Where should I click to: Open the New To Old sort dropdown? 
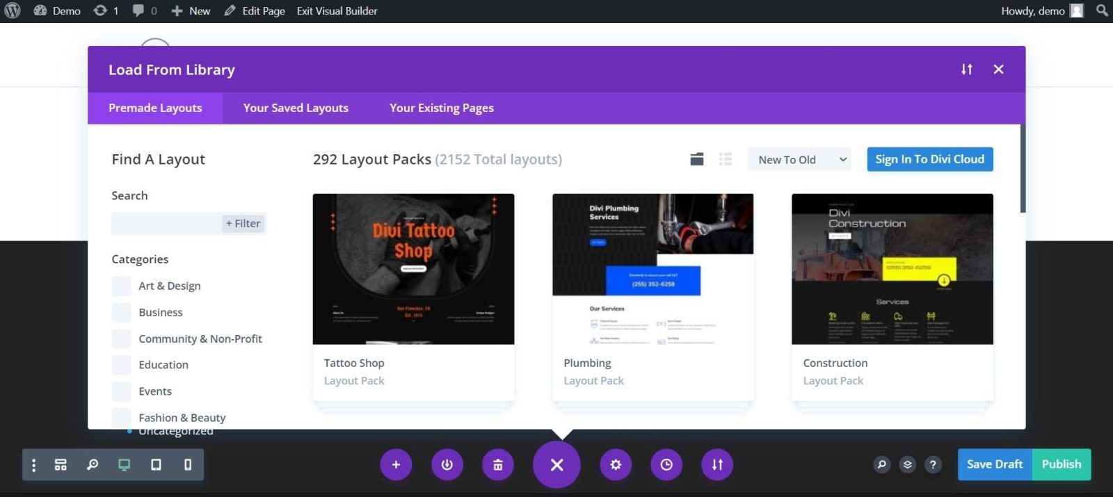pos(799,159)
